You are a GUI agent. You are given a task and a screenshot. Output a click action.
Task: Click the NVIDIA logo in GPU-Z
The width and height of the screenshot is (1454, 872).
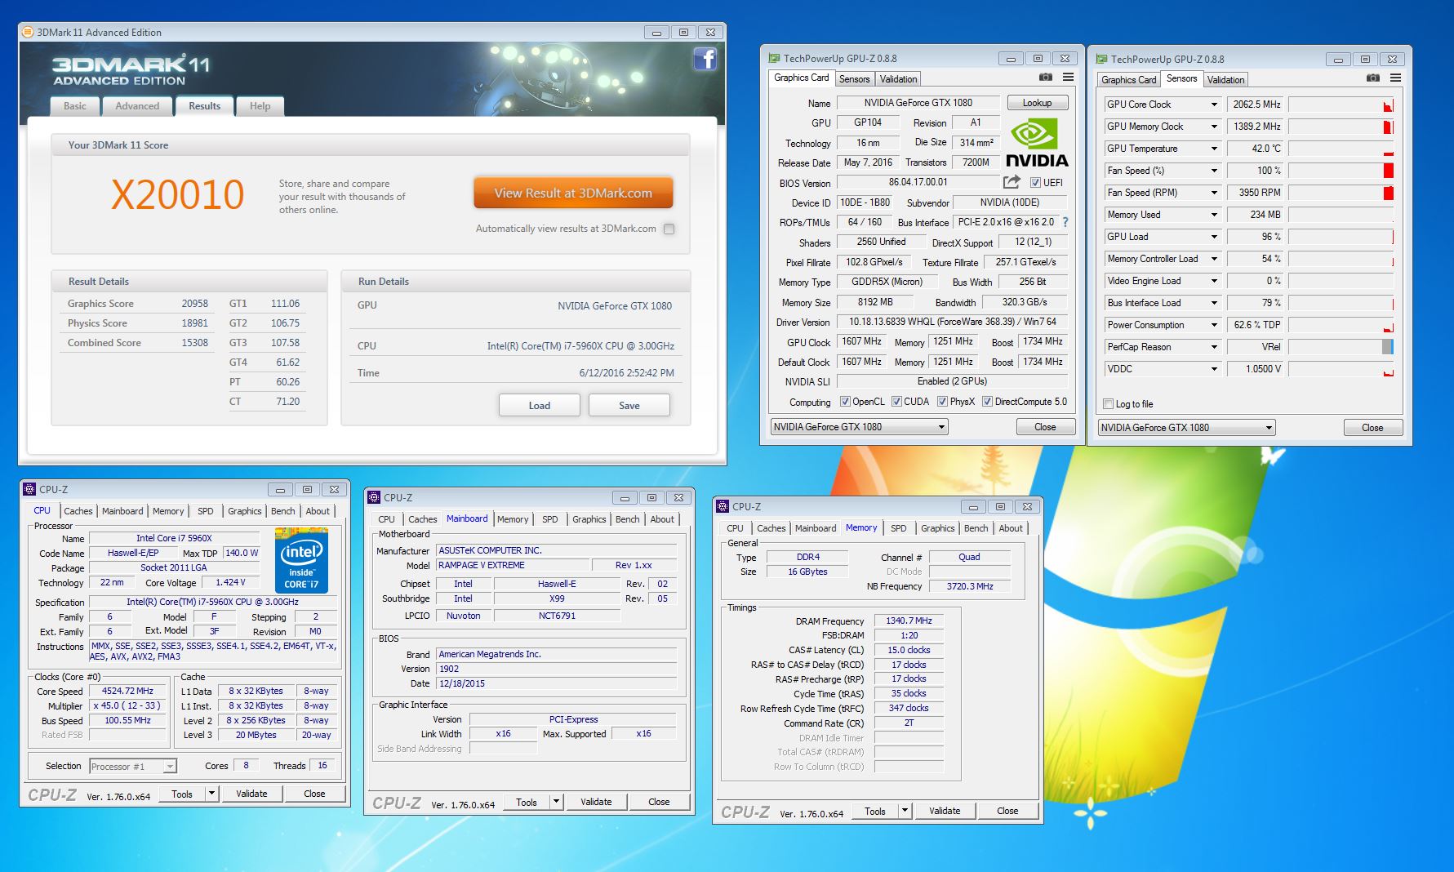1037,144
